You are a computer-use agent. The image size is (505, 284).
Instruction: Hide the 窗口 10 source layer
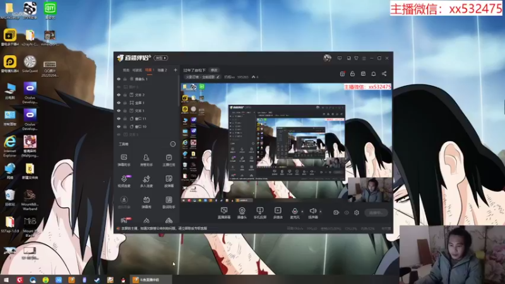(119, 127)
